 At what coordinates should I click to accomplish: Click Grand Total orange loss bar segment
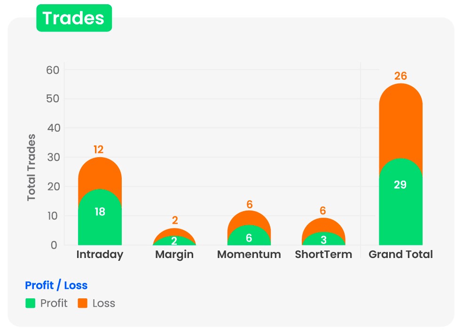tap(400, 122)
